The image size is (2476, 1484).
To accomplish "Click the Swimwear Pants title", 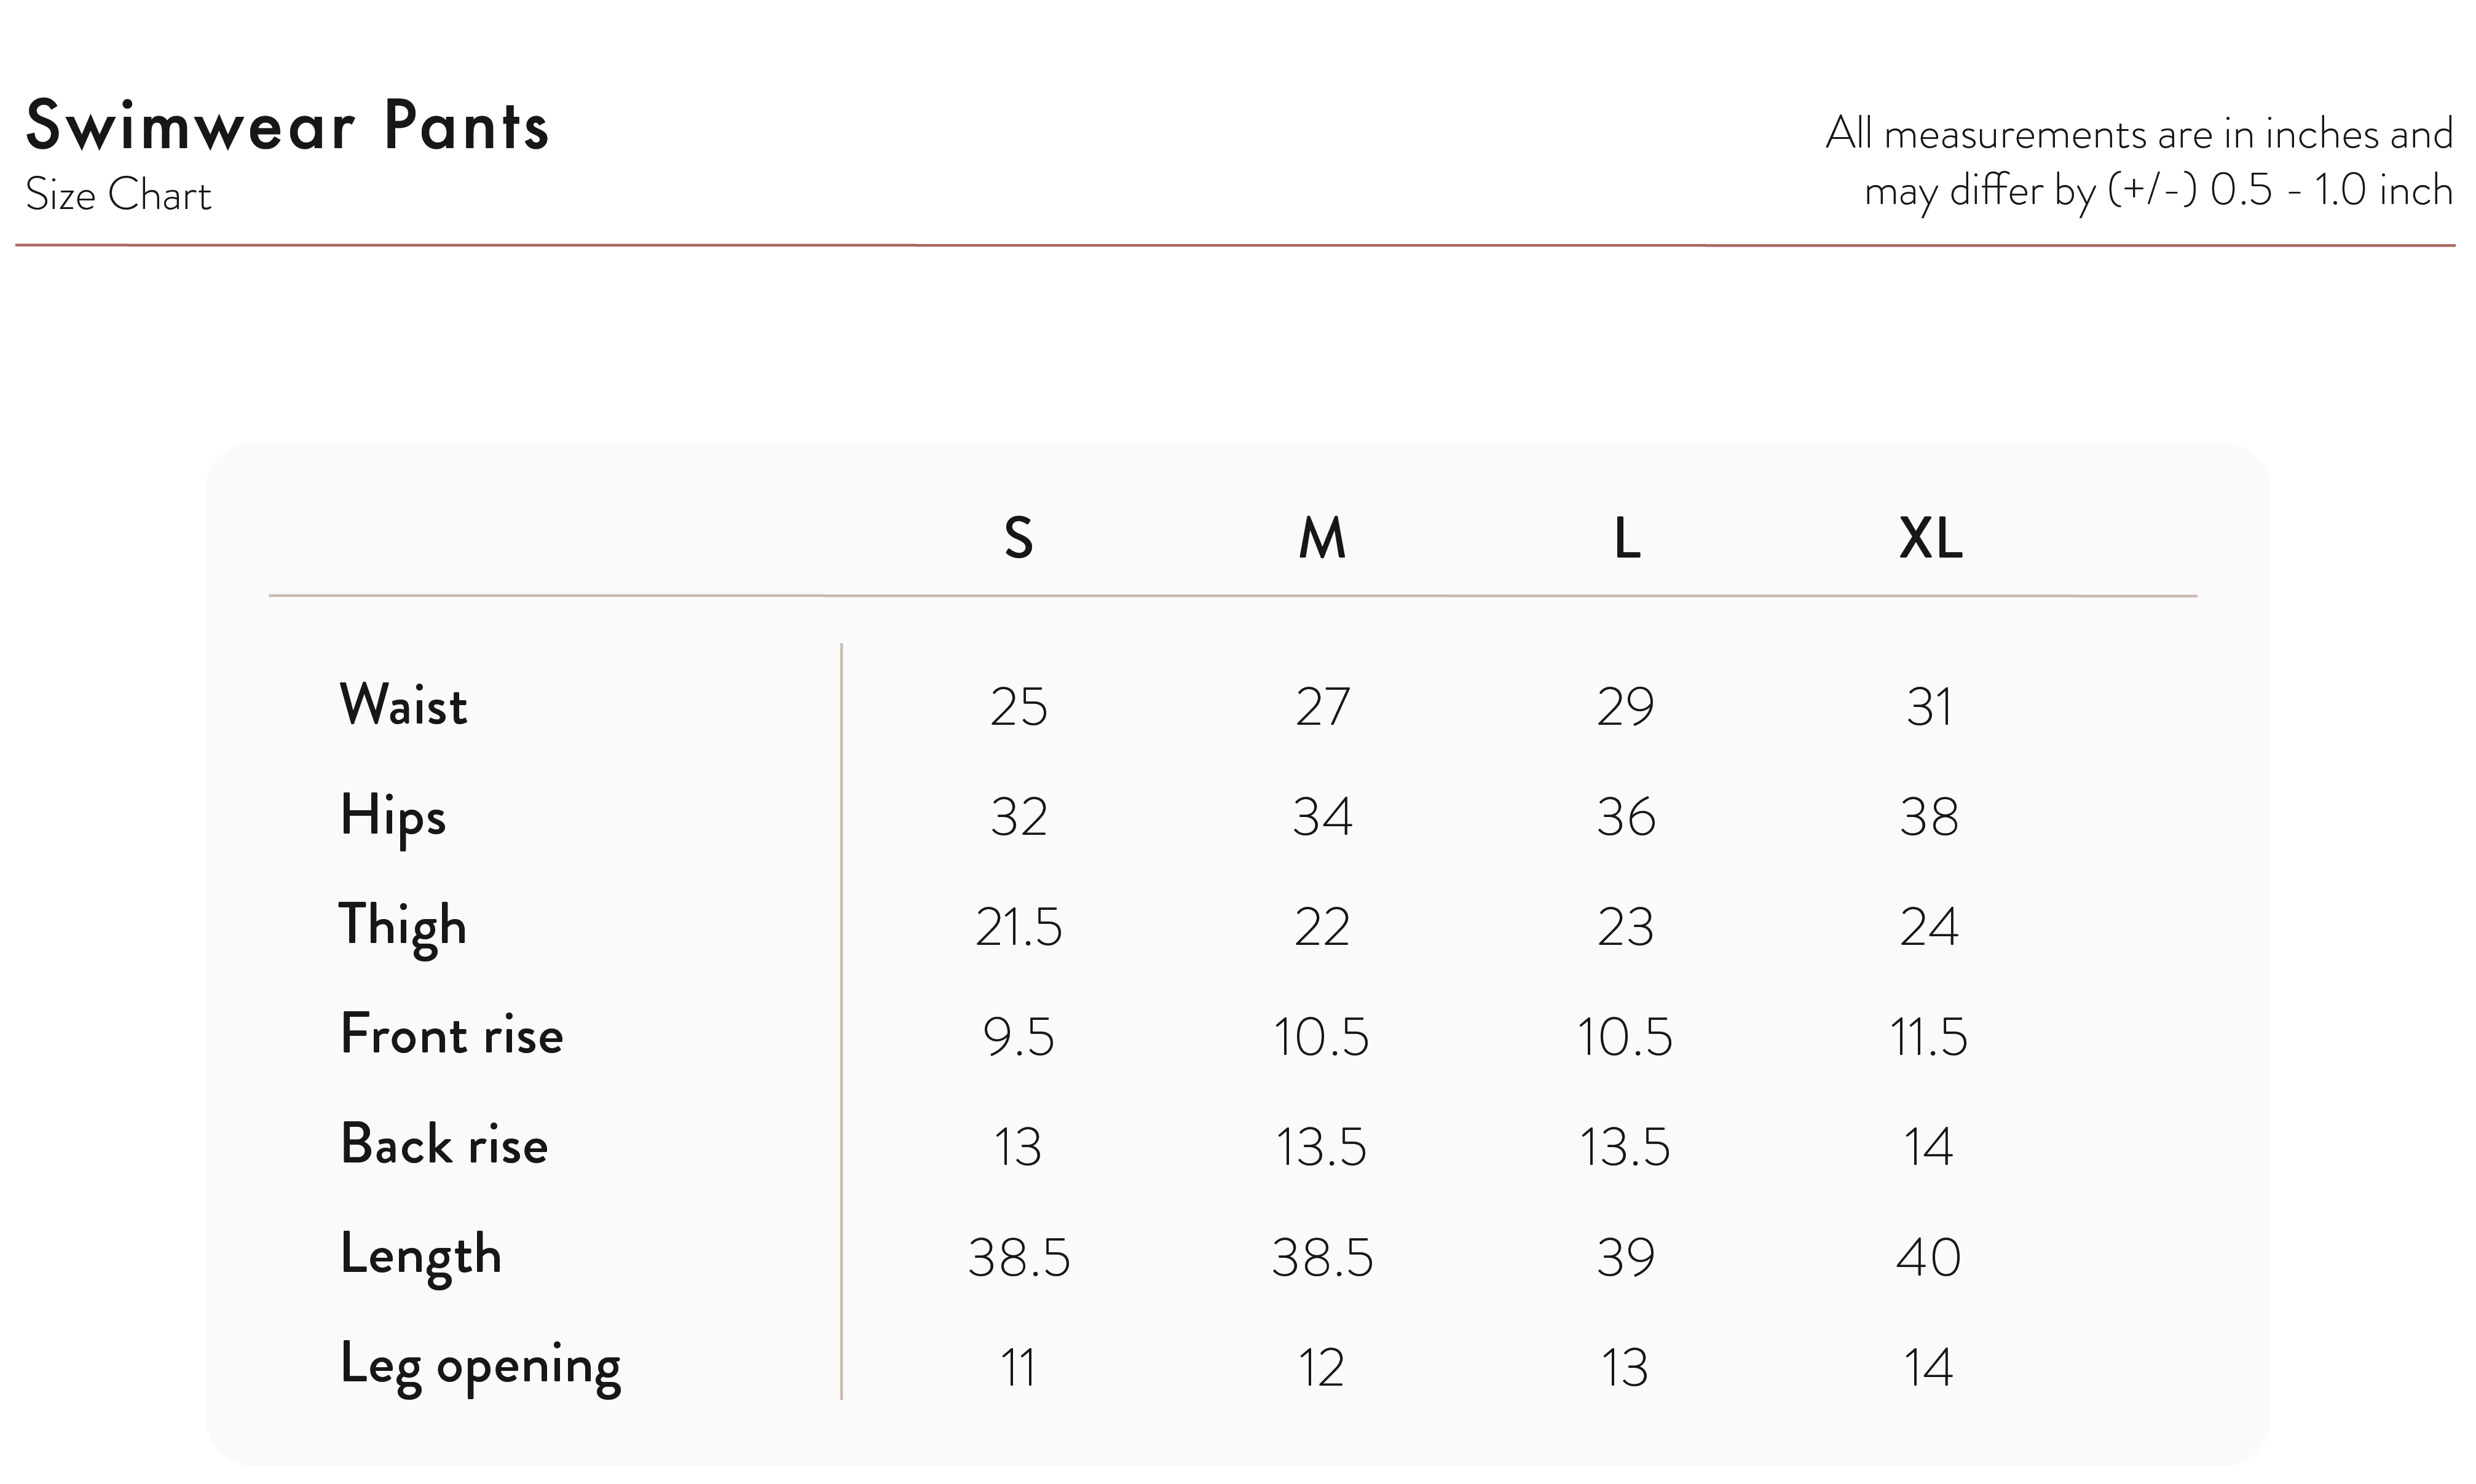I will click(287, 126).
